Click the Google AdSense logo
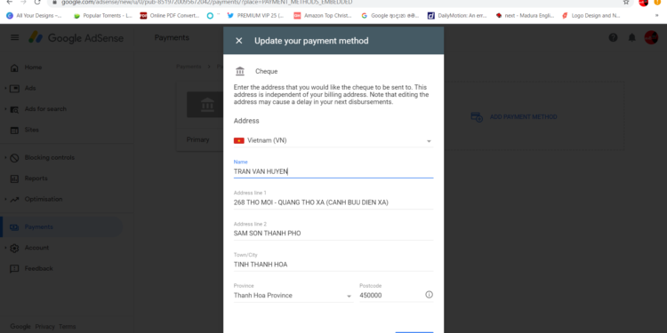Image resolution: width=667 pixels, height=333 pixels. 76,38
